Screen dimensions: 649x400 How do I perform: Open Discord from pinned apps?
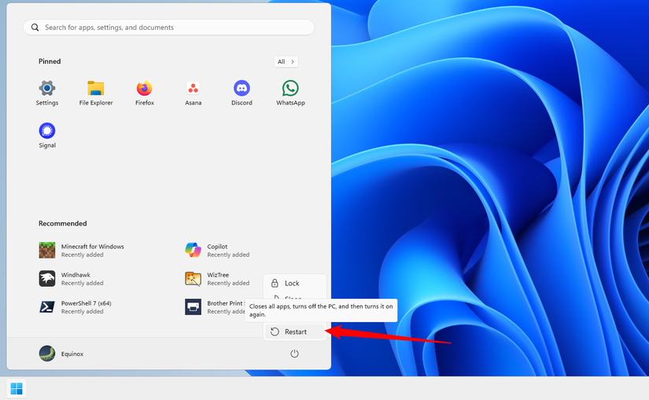[242, 92]
